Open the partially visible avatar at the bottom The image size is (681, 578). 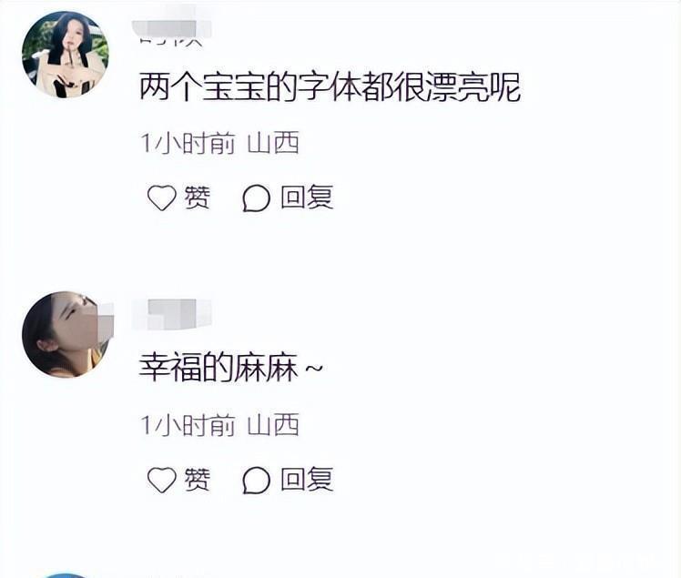click(x=66, y=576)
